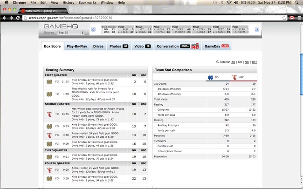Turn auto refresh OFF

[x=255, y=62]
